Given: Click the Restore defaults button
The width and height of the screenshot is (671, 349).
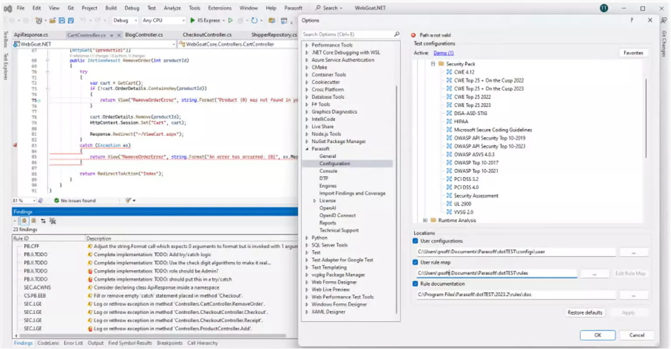Looking at the screenshot, I should [585, 312].
